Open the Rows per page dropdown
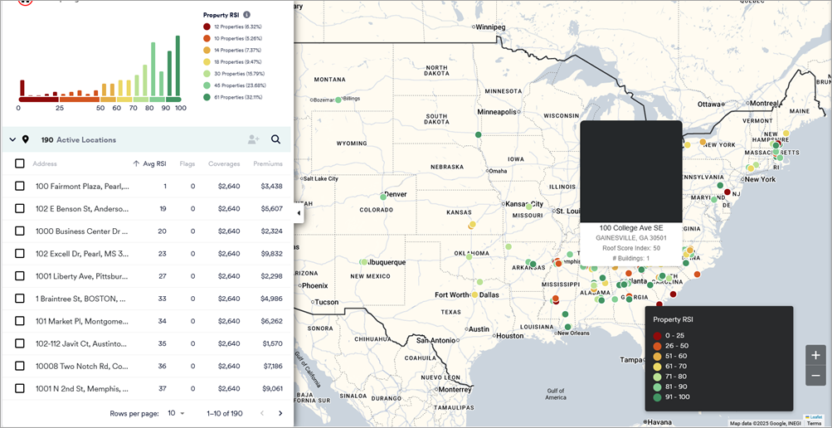This screenshot has height=428, width=832. point(177,413)
